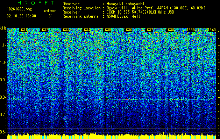Image resolution: width=220 pixels, height=139 pixels.
Task: Click the 1639 time marker
Action: click(191, 30)
